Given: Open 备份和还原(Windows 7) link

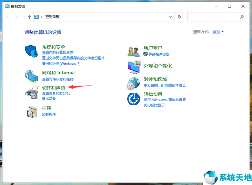Looking at the screenshot, I should tap(61, 64).
